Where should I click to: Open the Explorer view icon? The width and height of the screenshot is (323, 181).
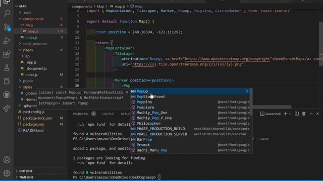click(7, 2)
